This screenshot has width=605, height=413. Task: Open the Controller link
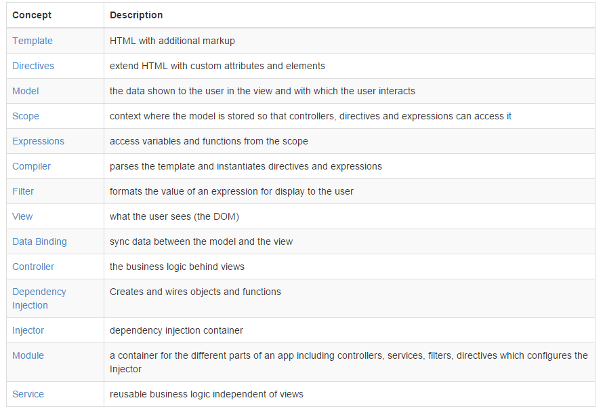click(33, 267)
